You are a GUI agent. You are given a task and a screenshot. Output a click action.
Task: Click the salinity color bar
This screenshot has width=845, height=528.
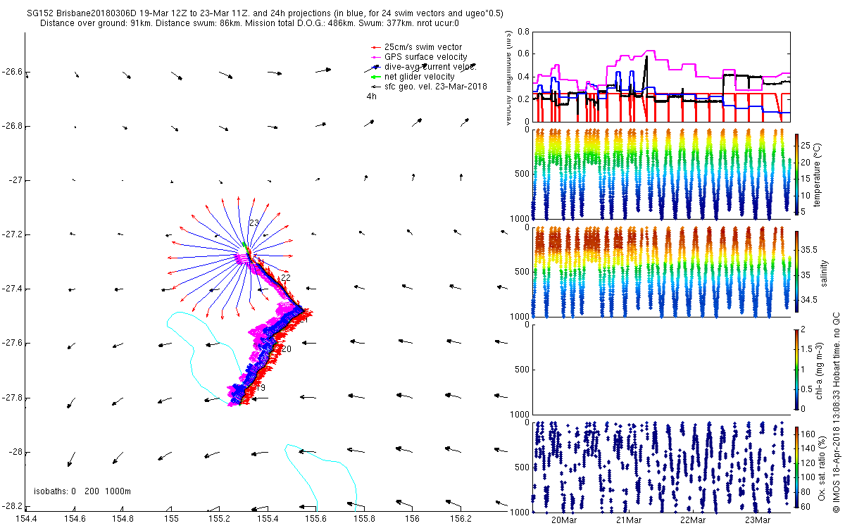pyautogui.click(x=796, y=272)
